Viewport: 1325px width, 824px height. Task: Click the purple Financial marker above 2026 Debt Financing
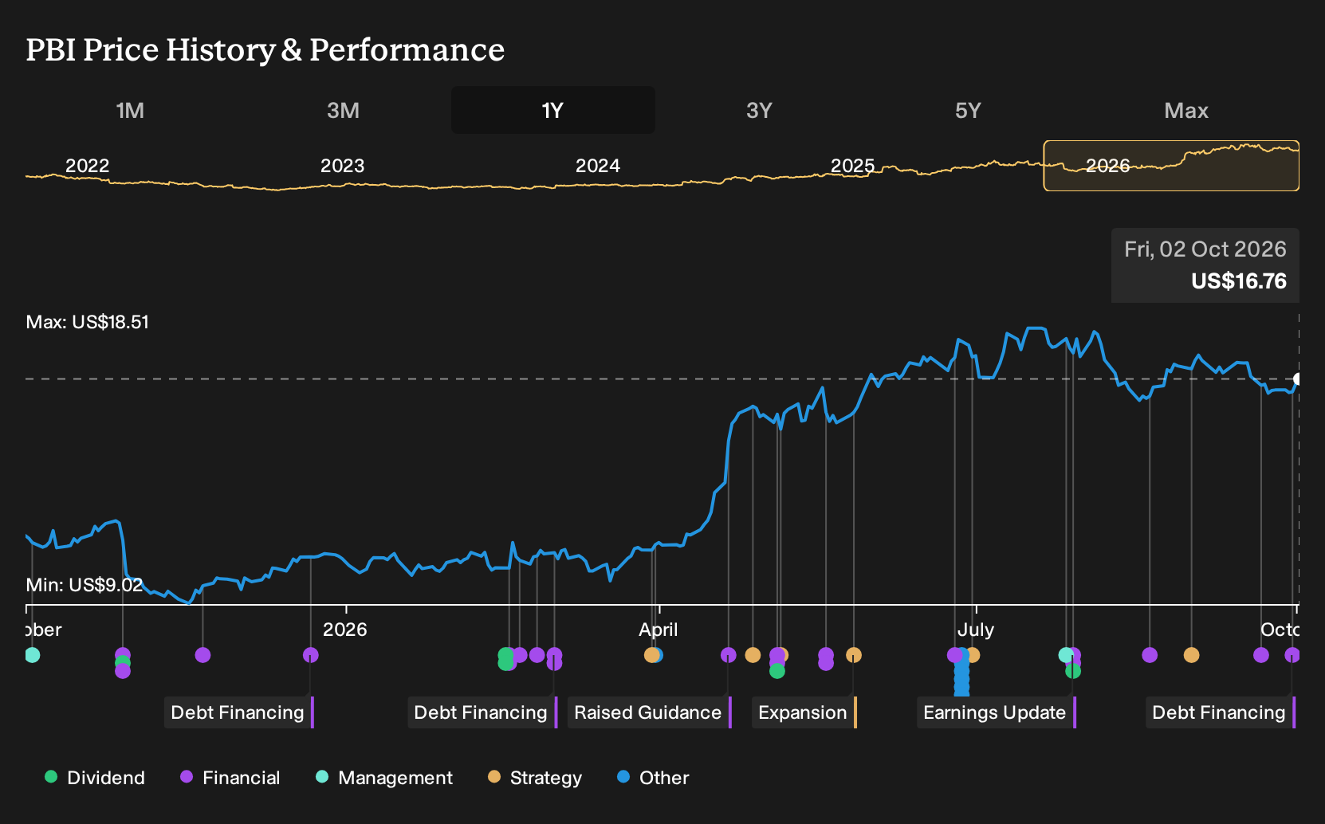[x=311, y=655]
